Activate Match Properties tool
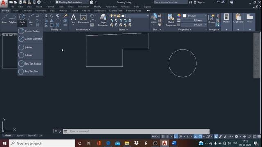Screen dimensions: 262x147 click(x=171, y=20)
